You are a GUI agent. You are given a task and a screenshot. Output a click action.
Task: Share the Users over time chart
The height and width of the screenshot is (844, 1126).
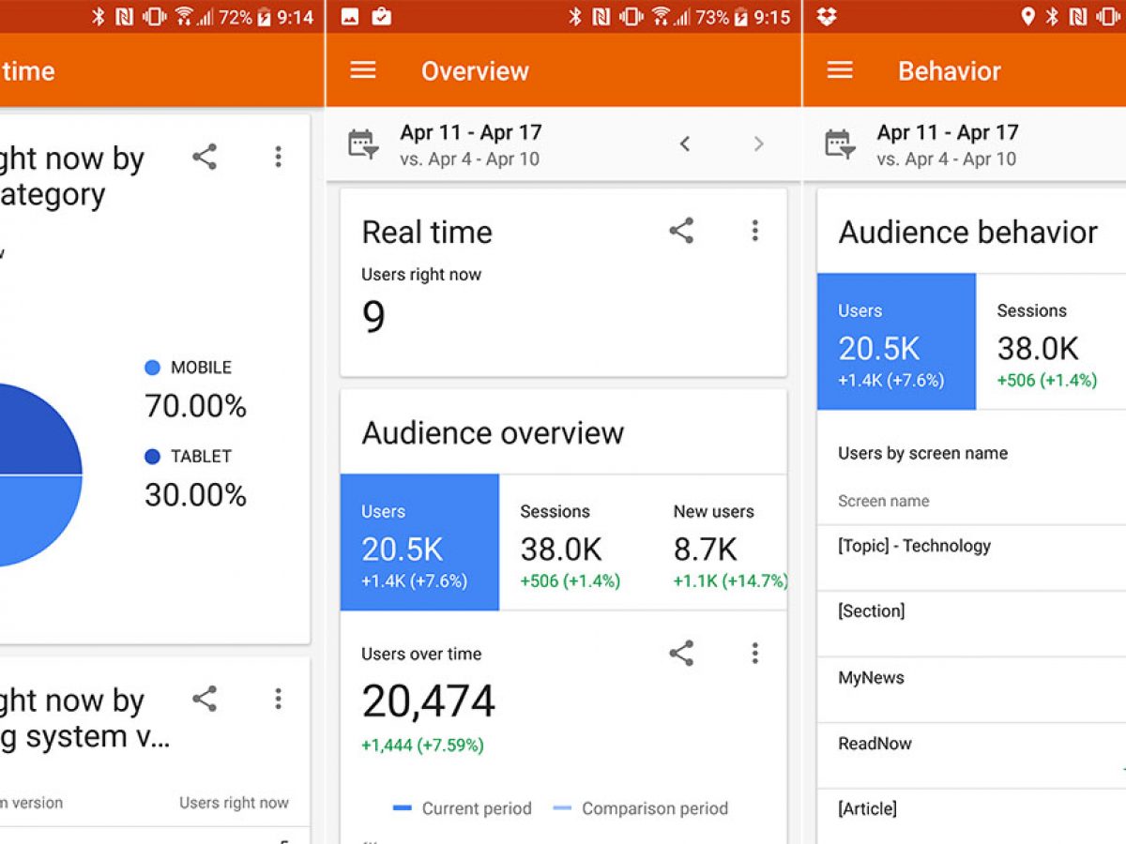(681, 654)
